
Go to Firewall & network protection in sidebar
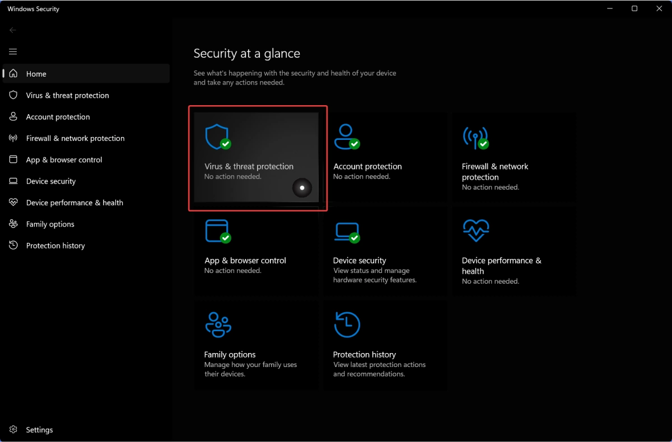[86, 138]
